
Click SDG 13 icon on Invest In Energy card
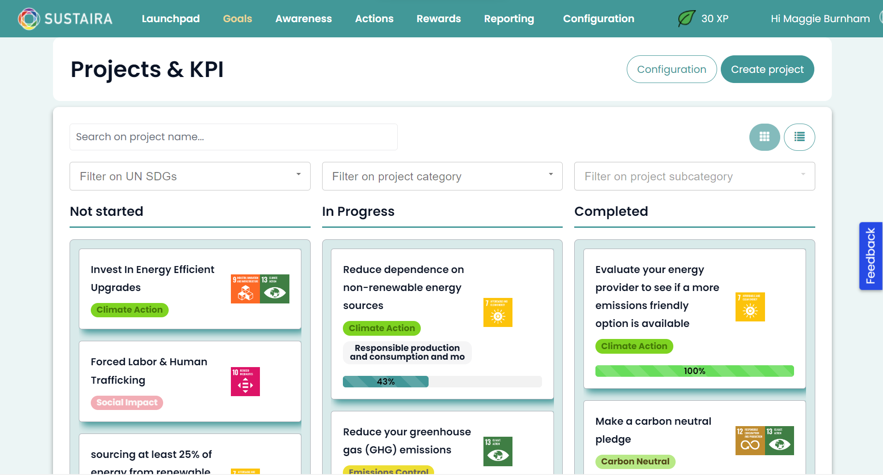tap(275, 289)
